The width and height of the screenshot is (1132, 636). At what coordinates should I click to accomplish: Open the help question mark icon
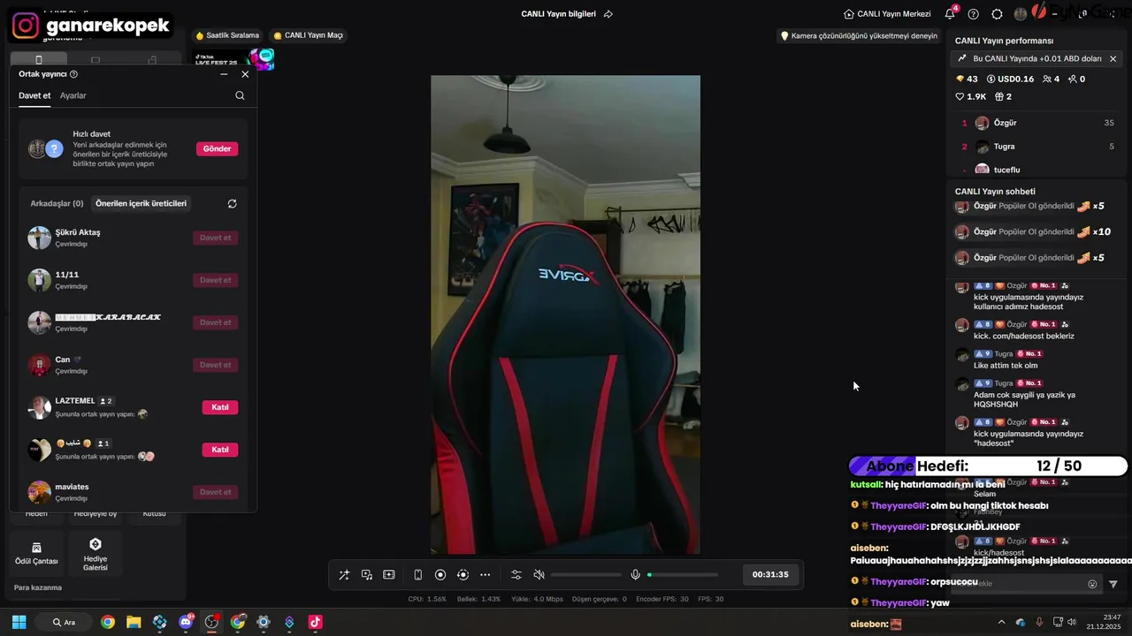(x=974, y=14)
